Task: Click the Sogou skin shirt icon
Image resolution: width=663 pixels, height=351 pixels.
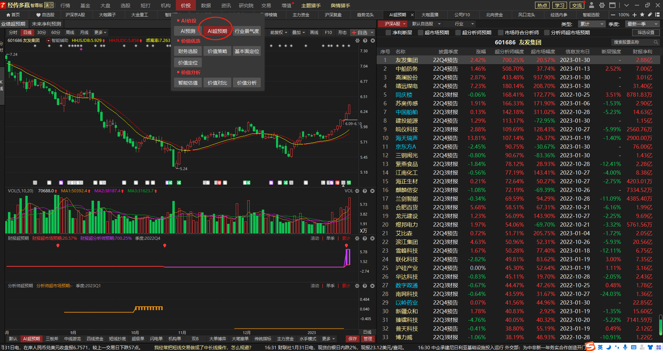Action: (x=650, y=347)
